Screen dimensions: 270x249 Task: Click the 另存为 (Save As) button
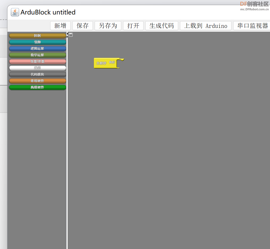point(108,26)
